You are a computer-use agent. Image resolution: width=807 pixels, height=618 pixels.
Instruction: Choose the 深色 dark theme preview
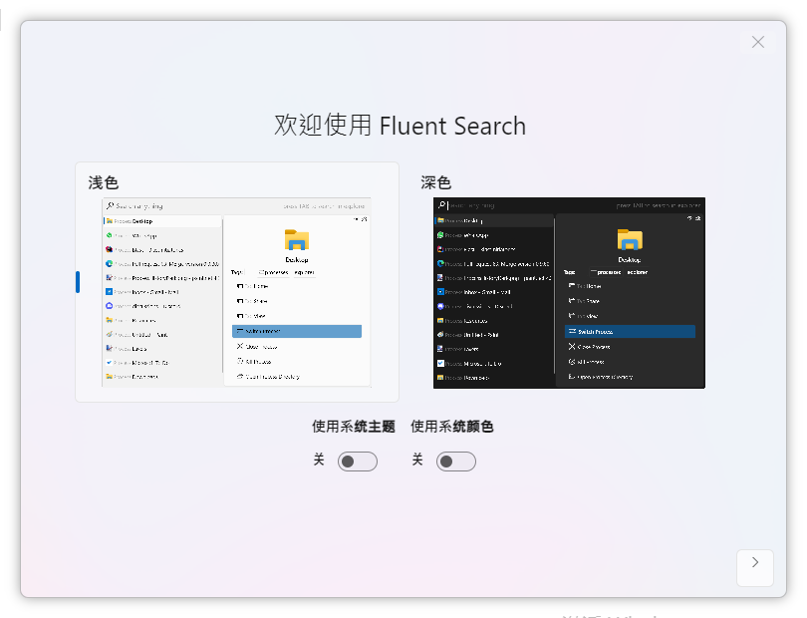coord(569,292)
